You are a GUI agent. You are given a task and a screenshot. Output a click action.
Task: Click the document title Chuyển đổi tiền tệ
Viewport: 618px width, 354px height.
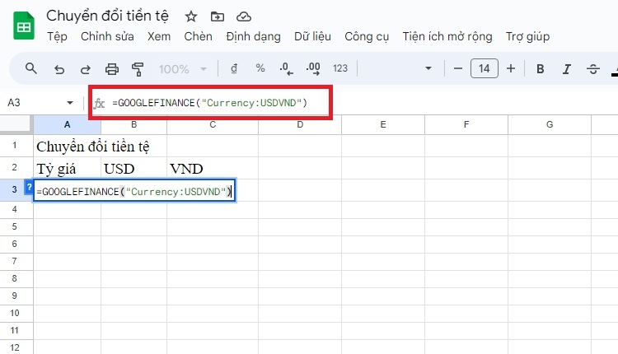(x=107, y=16)
